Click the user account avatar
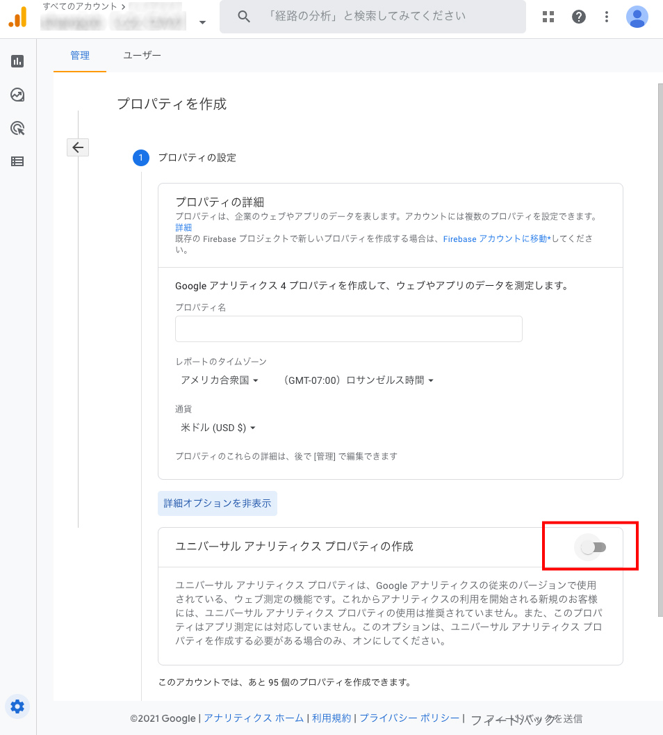Screen dimensions: 663x735 [637, 17]
